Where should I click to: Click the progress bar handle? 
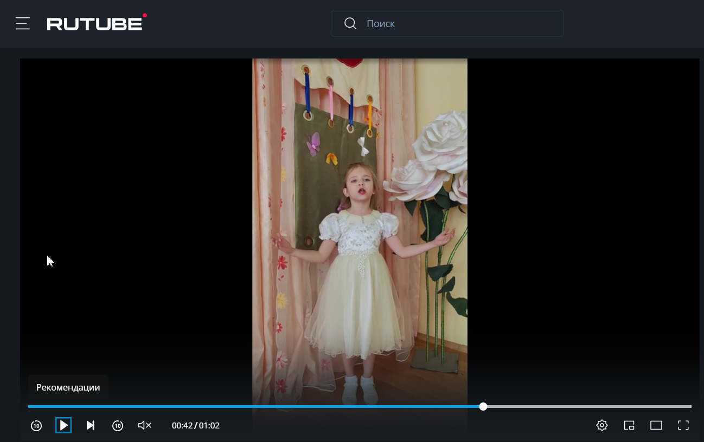point(483,406)
